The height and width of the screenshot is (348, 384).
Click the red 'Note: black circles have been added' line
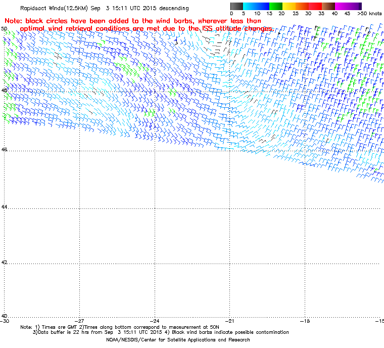pyautogui.click(x=133, y=21)
